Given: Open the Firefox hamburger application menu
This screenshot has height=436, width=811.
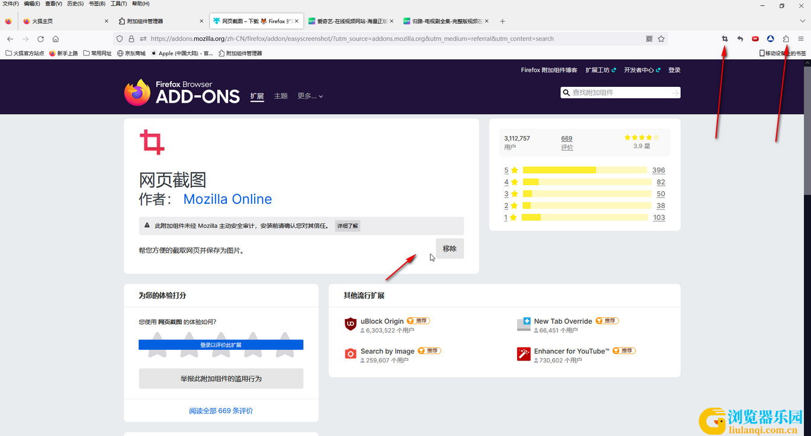Looking at the screenshot, I should [801, 39].
